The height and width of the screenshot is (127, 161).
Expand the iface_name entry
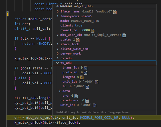point(58,11)
